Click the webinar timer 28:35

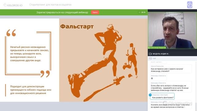tap(143, 12)
